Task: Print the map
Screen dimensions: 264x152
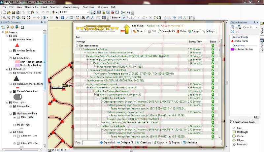Action: 18,12
